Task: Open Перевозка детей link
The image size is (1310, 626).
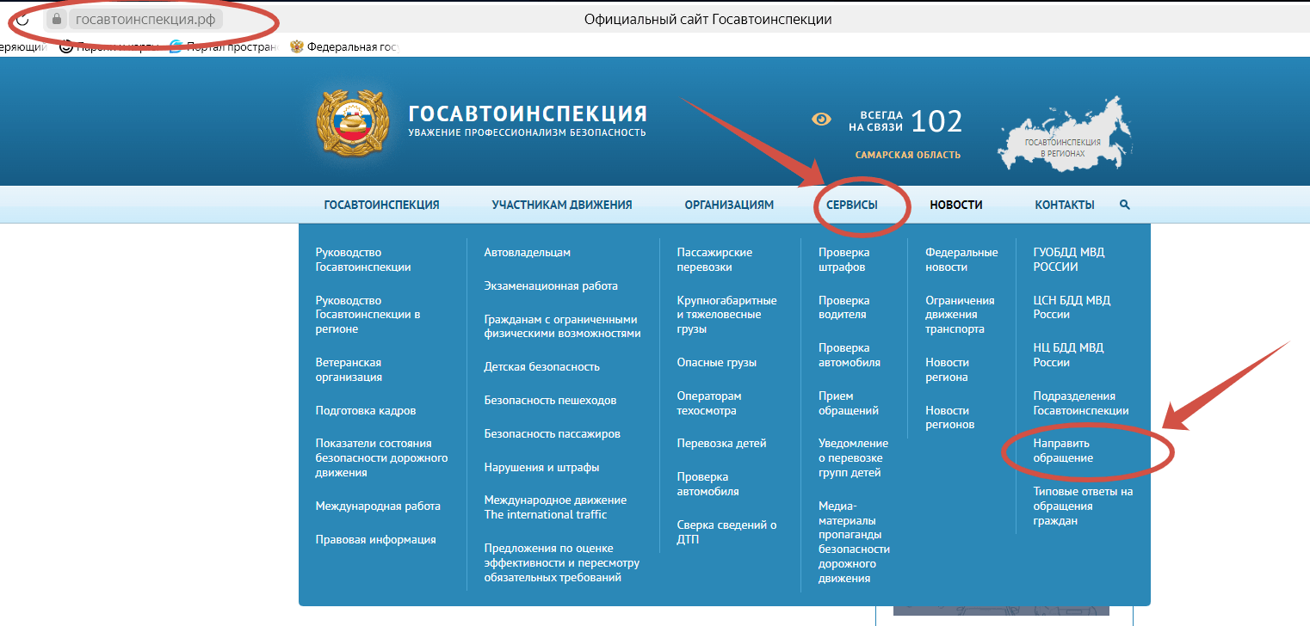Action: 721,443
